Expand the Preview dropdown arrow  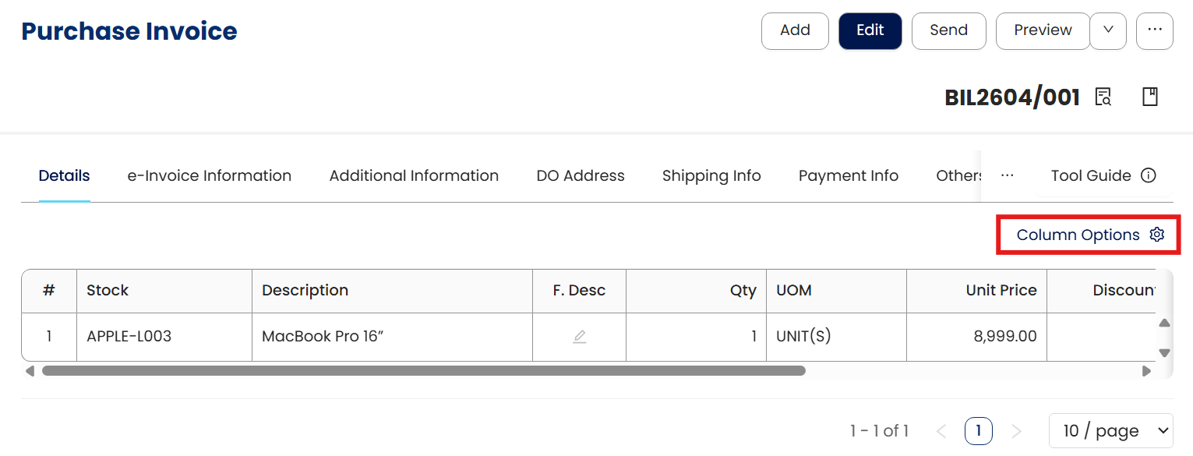click(1108, 30)
